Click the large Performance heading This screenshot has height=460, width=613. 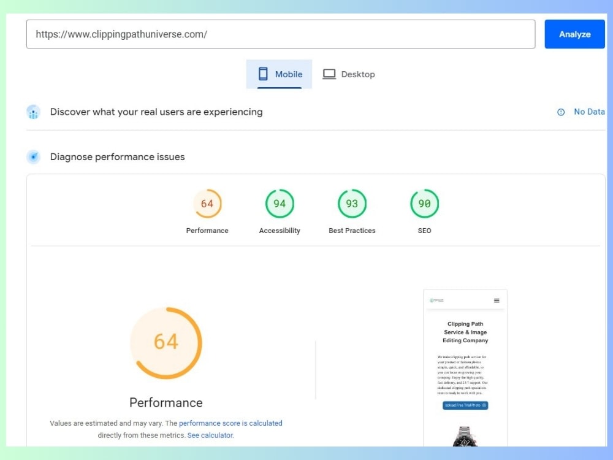tap(166, 403)
